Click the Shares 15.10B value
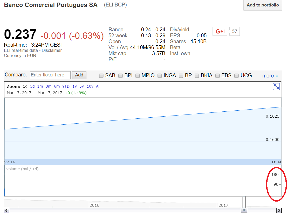This screenshot has height=214, width=287. pyautogui.click(x=199, y=41)
